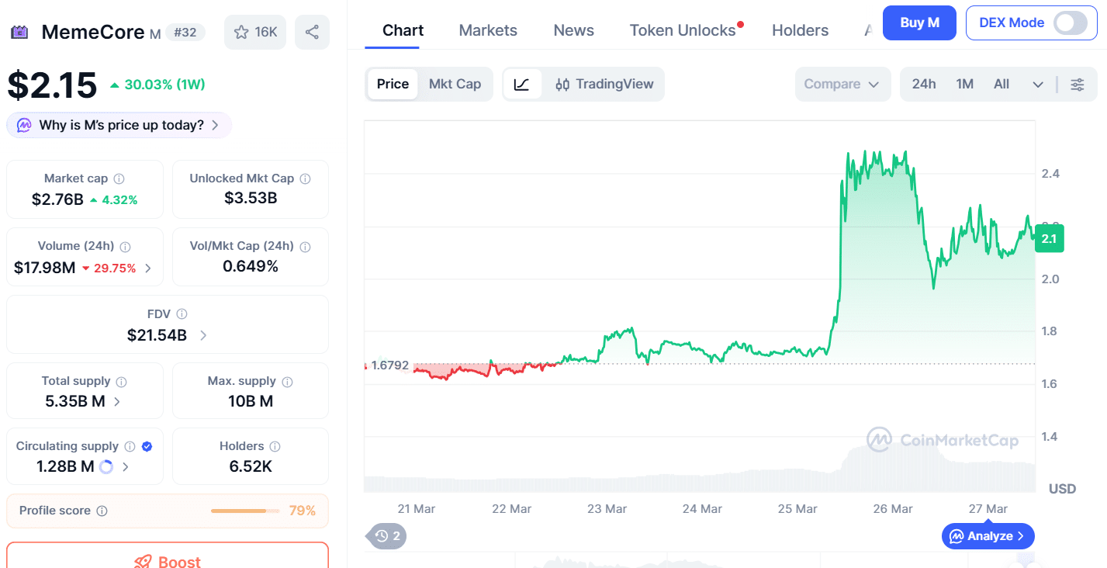Open the Compare dropdown
The height and width of the screenshot is (568, 1107).
click(x=842, y=84)
